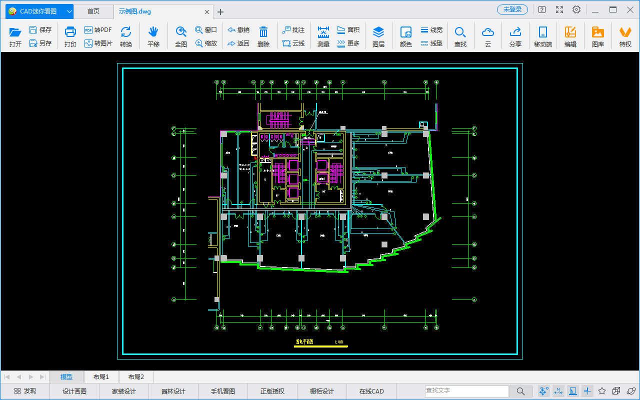Open the 线型 line type options
The image size is (640, 400).
[x=431, y=43]
